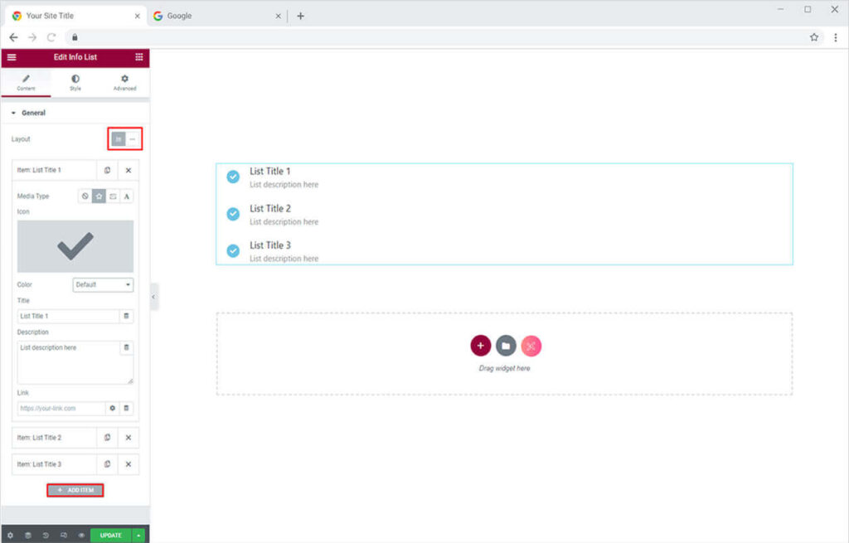Toggle the preview eye icon in bottom bar
849x543 pixels.
pyautogui.click(x=81, y=536)
